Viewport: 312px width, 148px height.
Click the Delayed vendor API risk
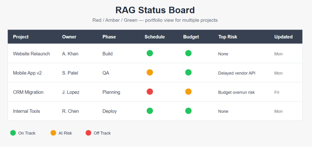[237, 73]
